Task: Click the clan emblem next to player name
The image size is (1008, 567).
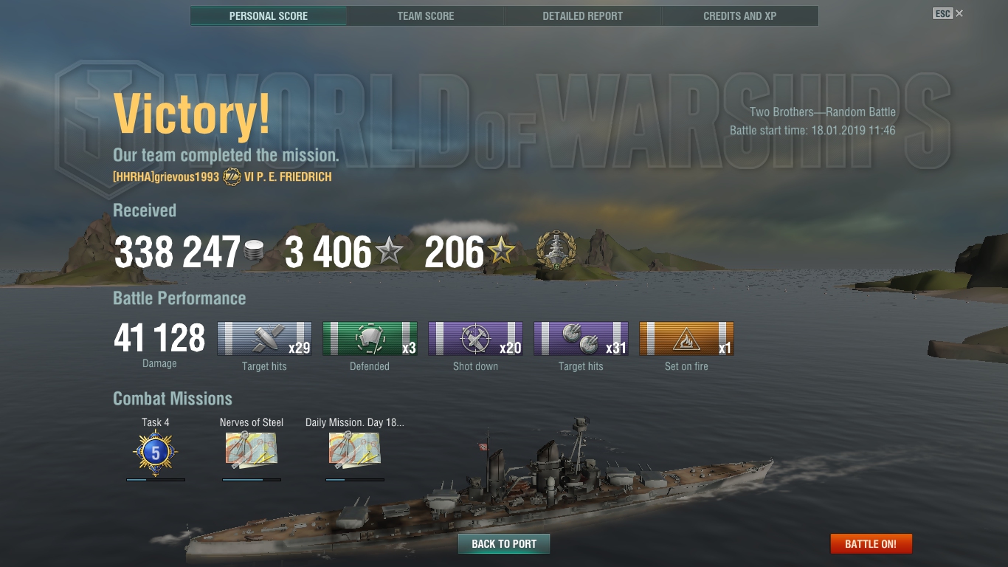Action: pos(232,177)
